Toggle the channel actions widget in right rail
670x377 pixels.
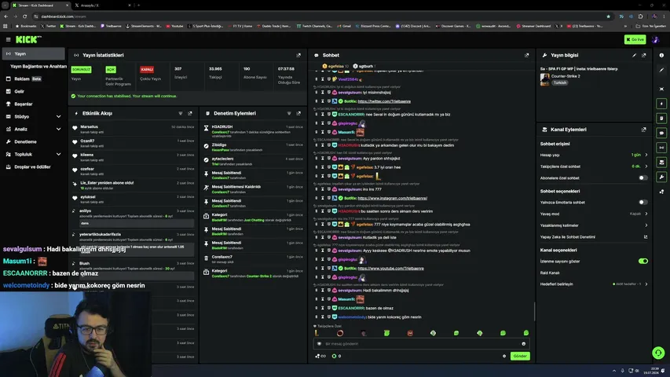661,162
